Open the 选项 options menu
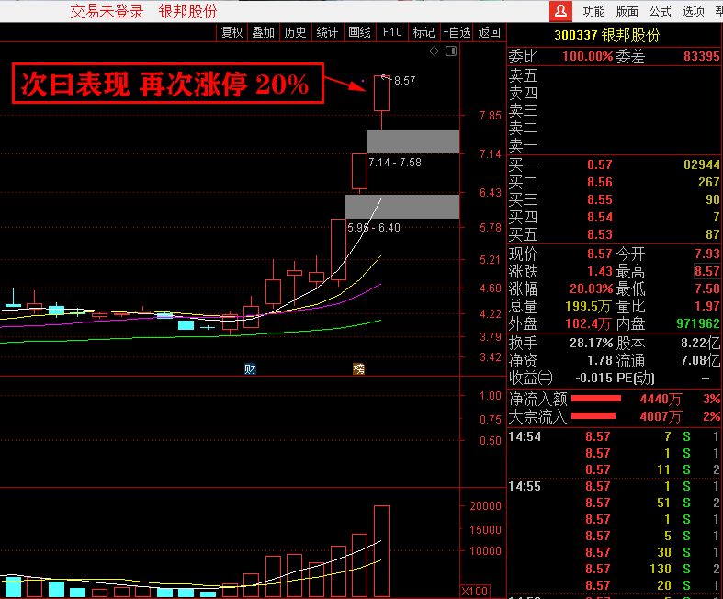Viewport: 723px width, 599px height. click(x=693, y=11)
